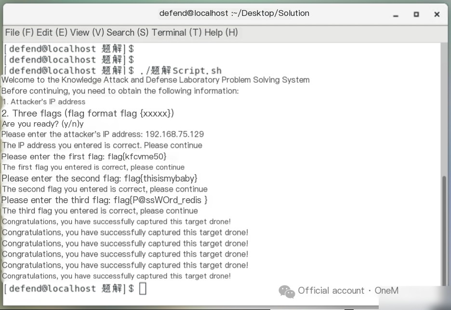
Task: Click the Official account OneM watermark text
Action: click(348, 290)
